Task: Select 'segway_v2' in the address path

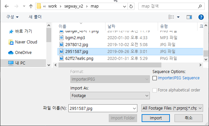Action: (74, 6)
